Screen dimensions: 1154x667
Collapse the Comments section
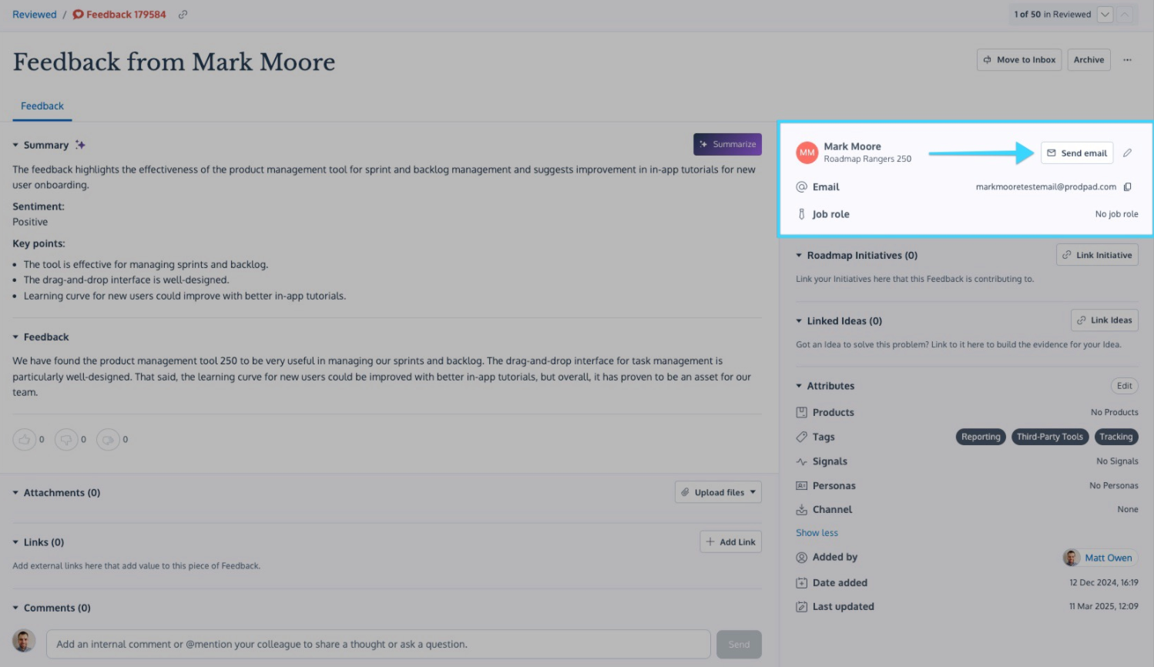point(15,608)
